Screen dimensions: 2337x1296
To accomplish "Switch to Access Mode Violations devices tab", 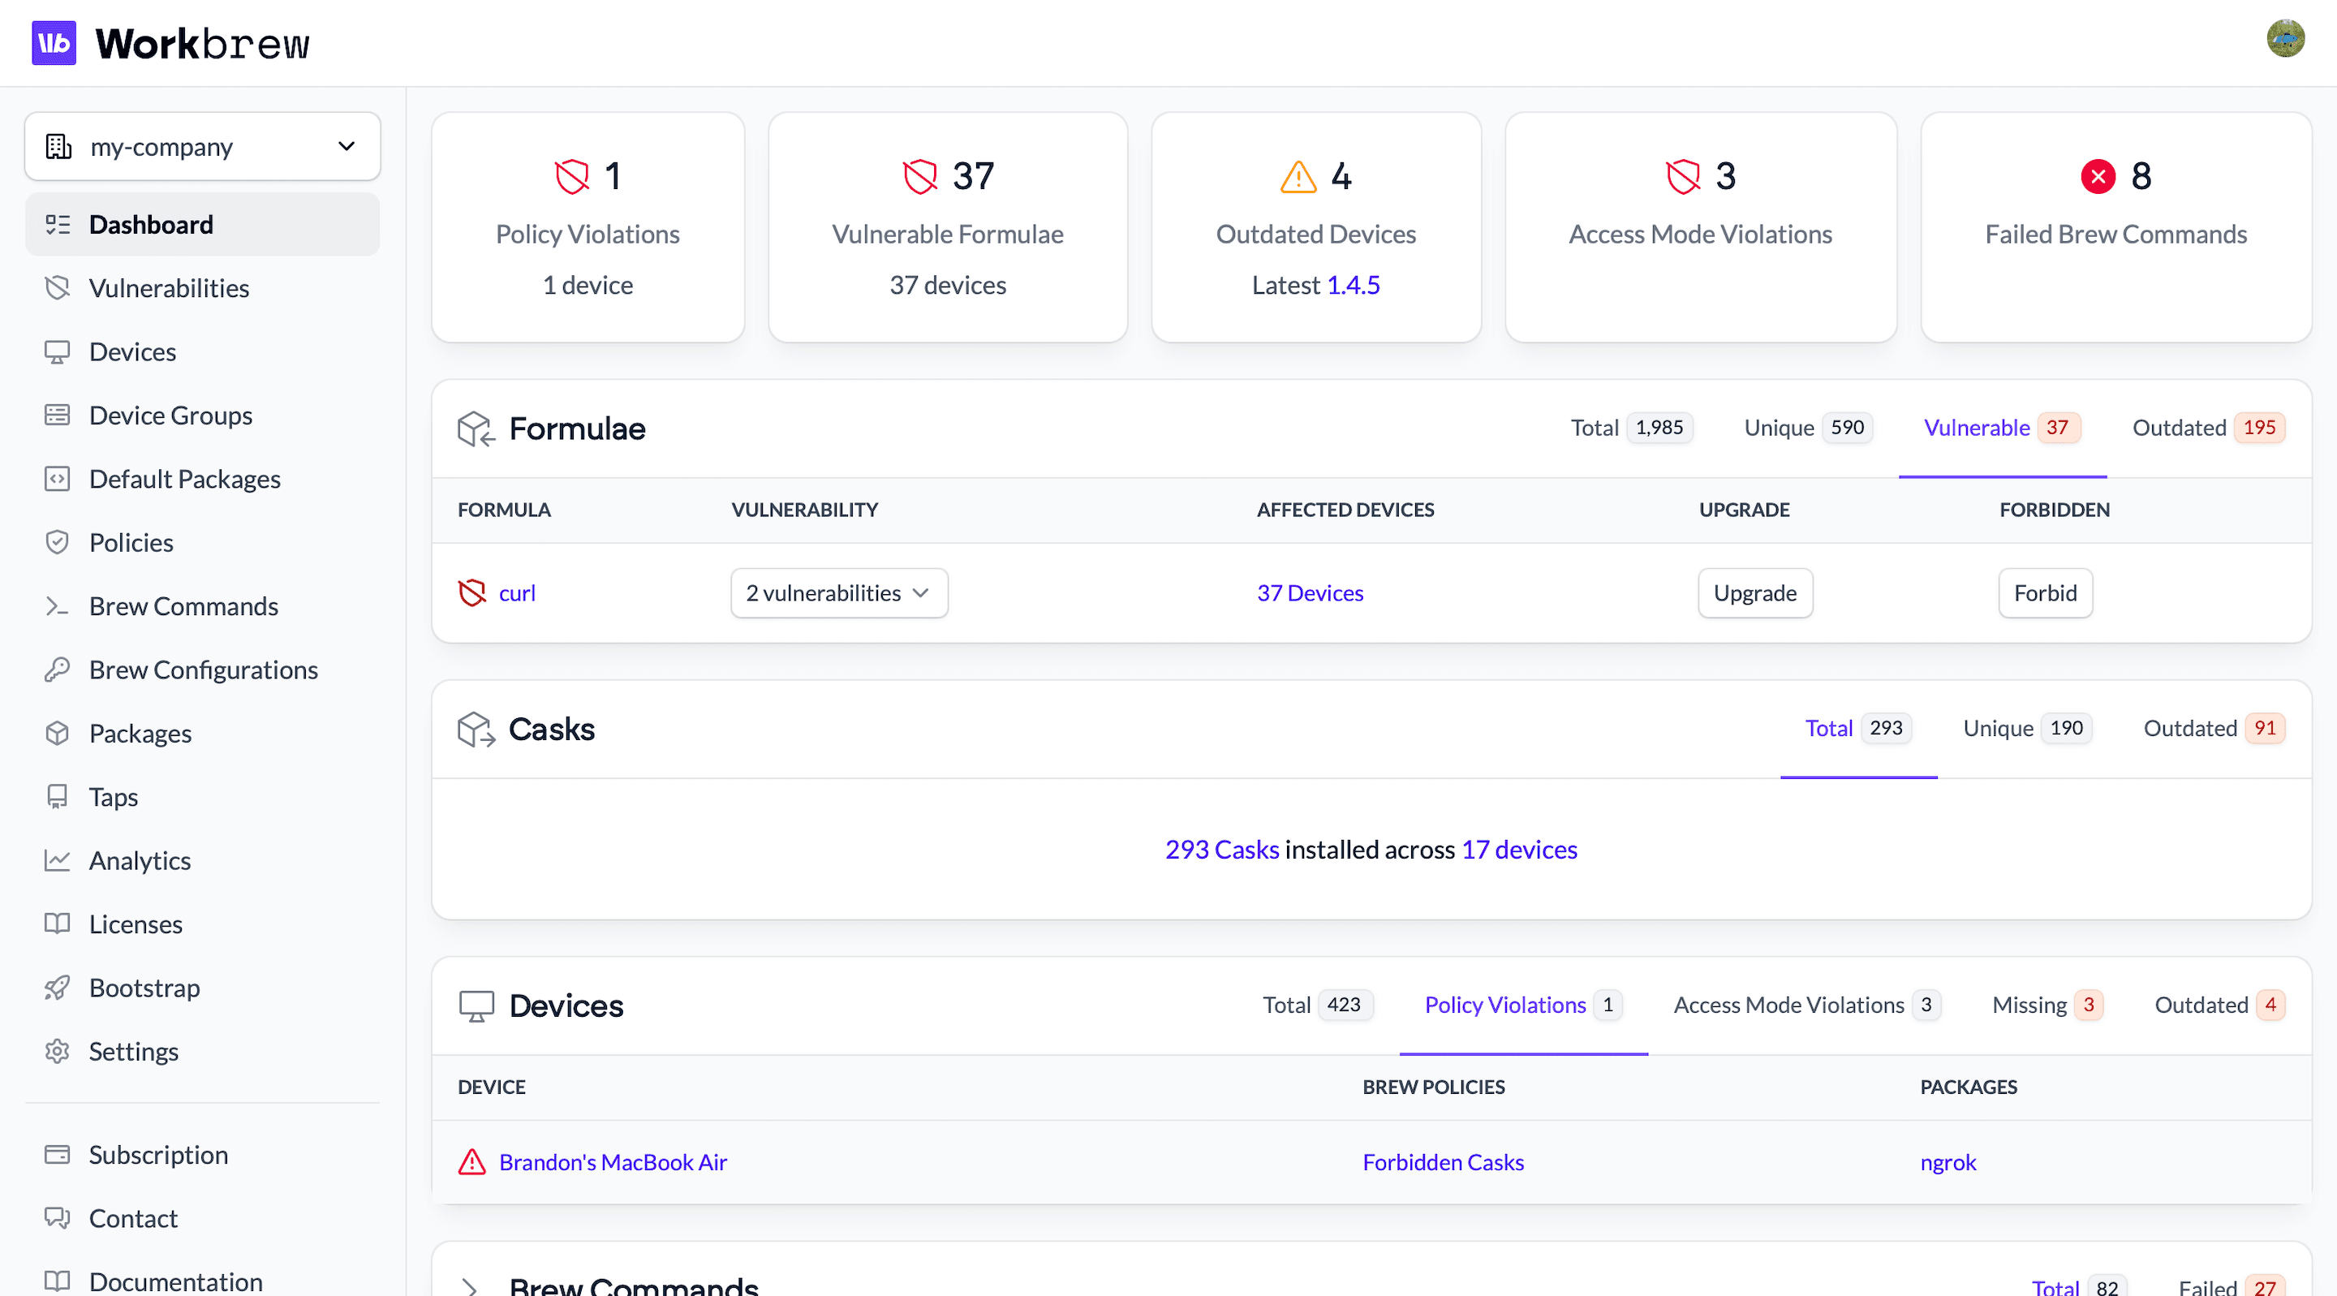I will point(1805,1005).
